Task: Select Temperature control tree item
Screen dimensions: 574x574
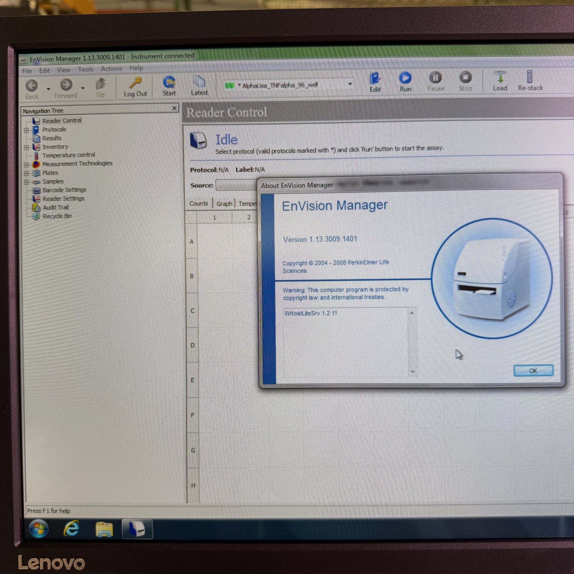Action: pyautogui.click(x=69, y=155)
